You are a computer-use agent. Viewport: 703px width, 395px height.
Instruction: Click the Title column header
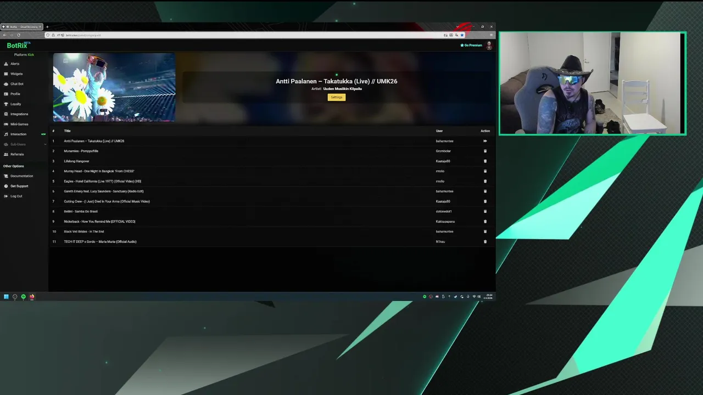pyautogui.click(x=67, y=131)
